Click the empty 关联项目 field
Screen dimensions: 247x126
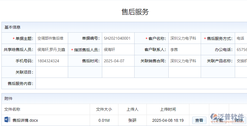click(x=51, y=72)
